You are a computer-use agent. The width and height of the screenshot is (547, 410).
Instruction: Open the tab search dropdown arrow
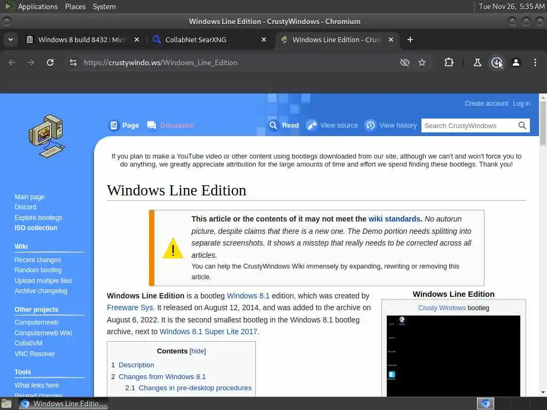pos(11,40)
